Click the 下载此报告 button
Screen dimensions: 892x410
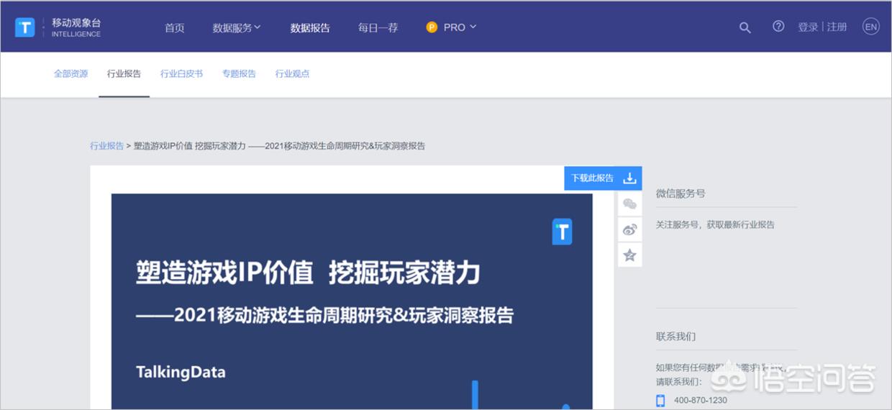coord(603,178)
